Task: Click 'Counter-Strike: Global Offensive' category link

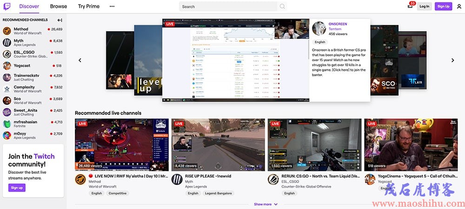Action: [306, 187]
